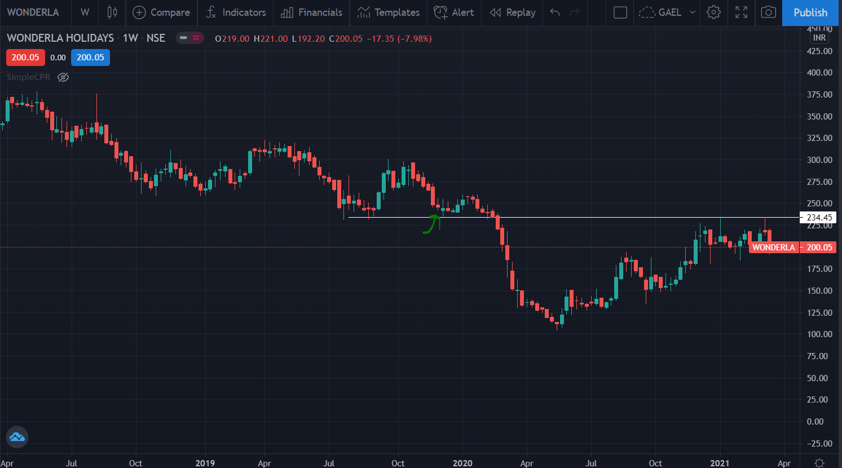Create a new Alert
842x468 pixels.
click(x=454, y=12)
